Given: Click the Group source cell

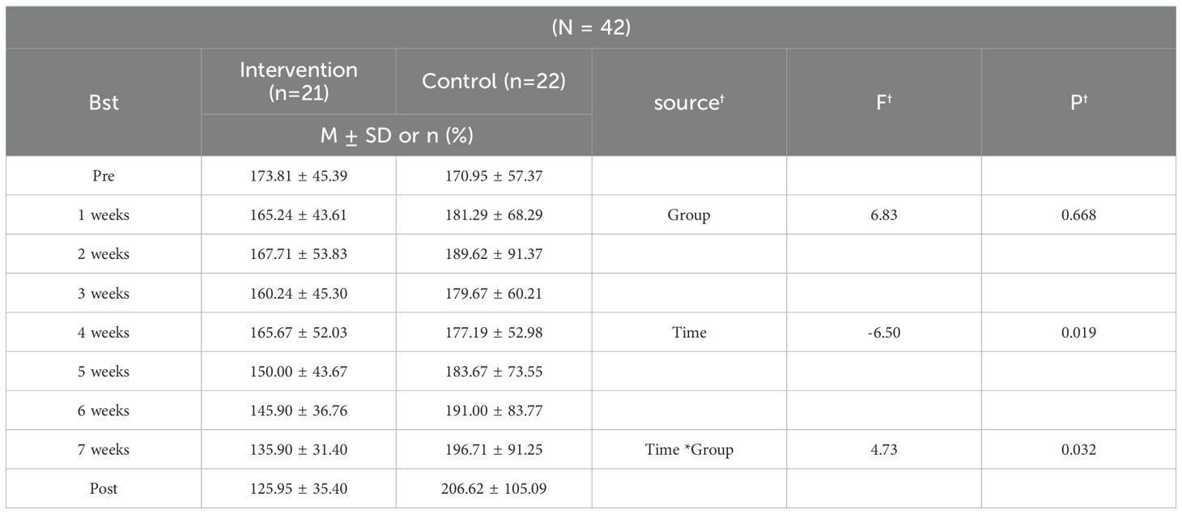Looking at the screenshot, I should point(688,215).
